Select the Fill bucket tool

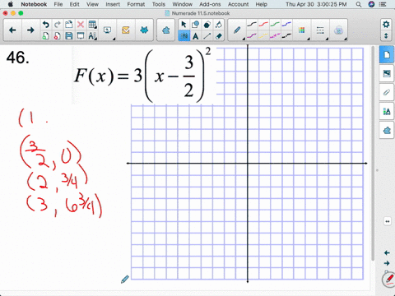(219, 25)
